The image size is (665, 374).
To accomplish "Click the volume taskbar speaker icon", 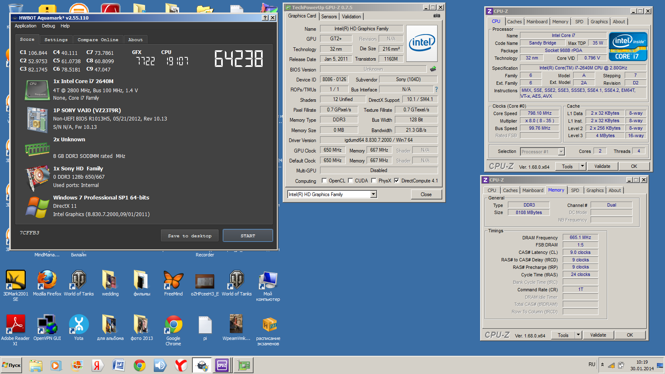I will pyautogui.click(x=160, y=365).
